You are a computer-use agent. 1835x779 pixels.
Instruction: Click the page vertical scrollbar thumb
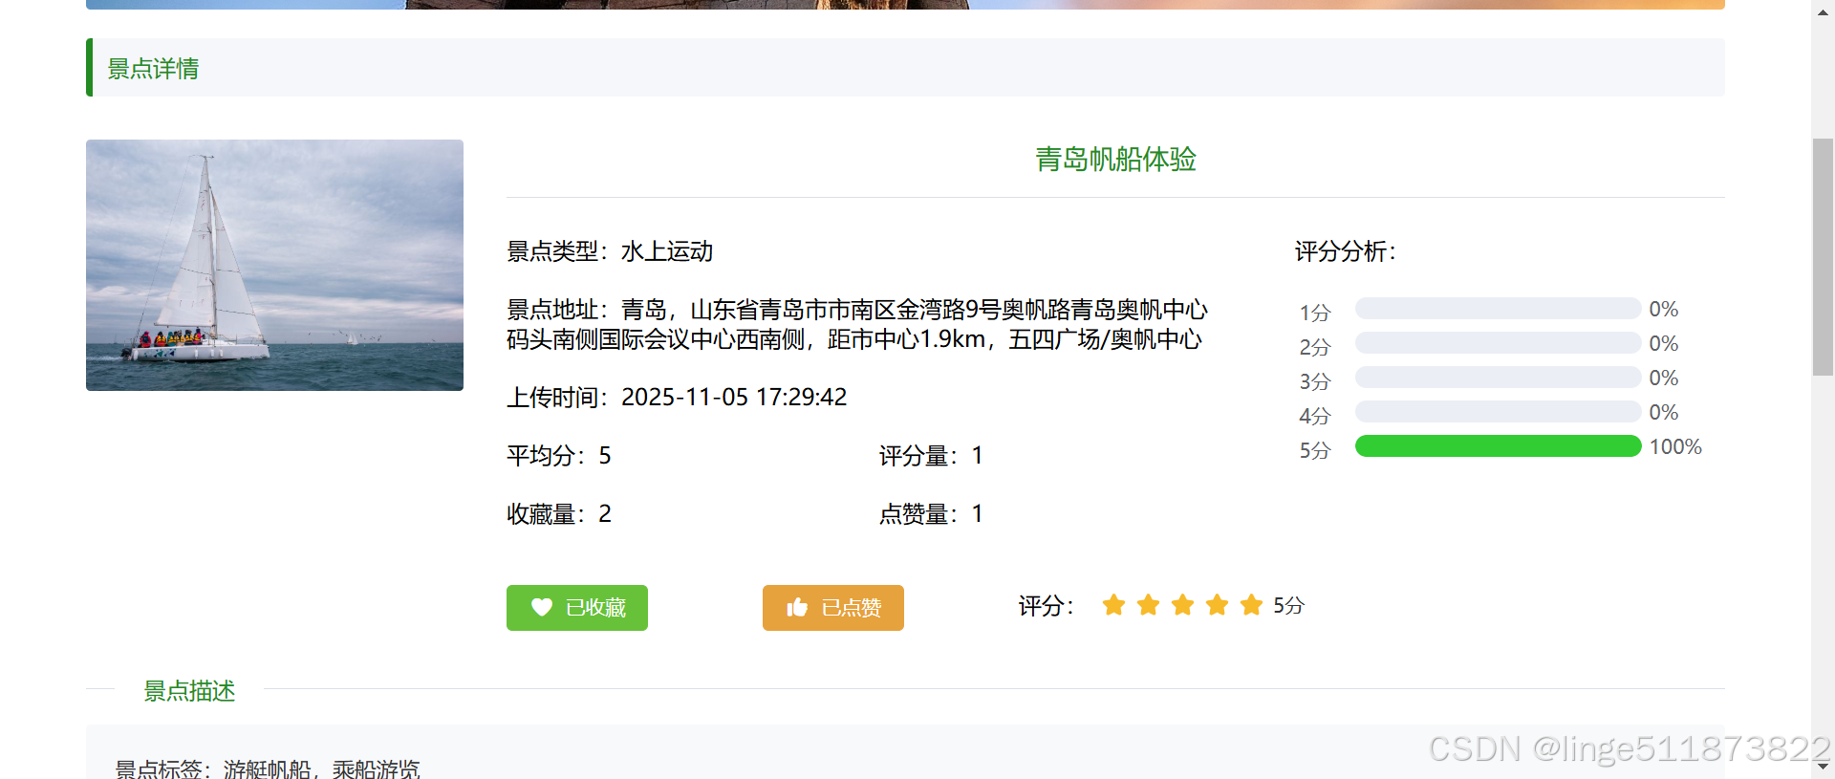click(1823, 257)
